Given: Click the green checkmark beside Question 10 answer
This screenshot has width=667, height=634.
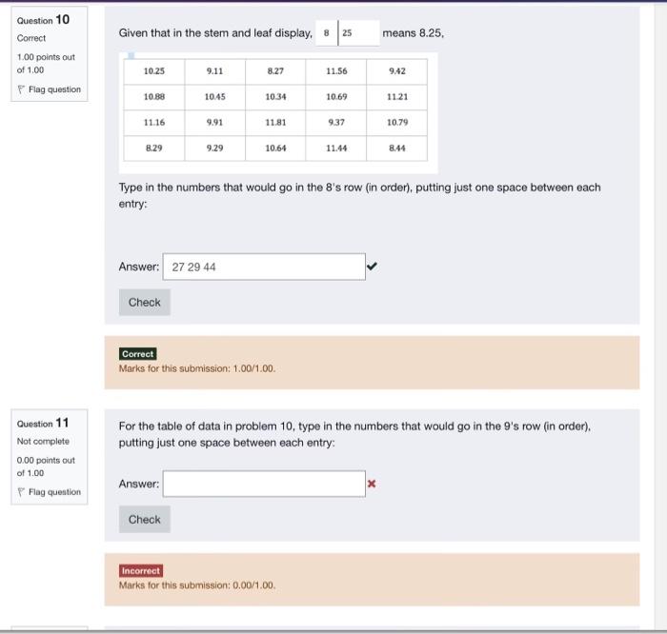Looking at the screenshot, I should (372, 267).
